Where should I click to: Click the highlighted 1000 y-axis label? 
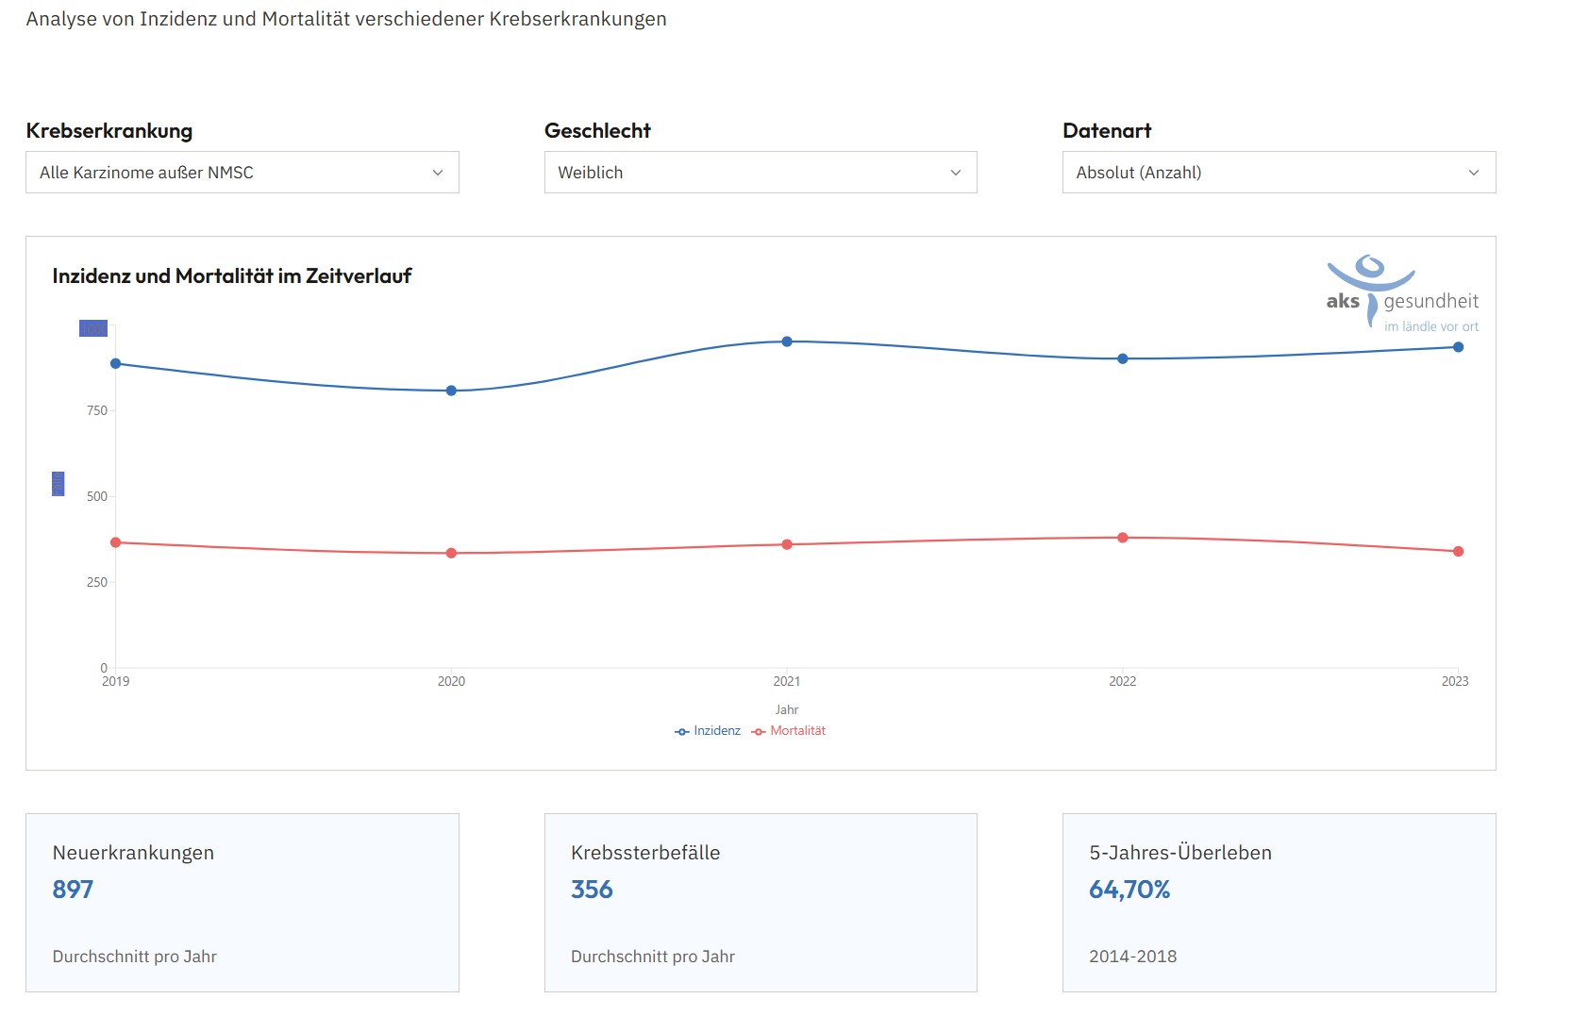coord(93,328)
